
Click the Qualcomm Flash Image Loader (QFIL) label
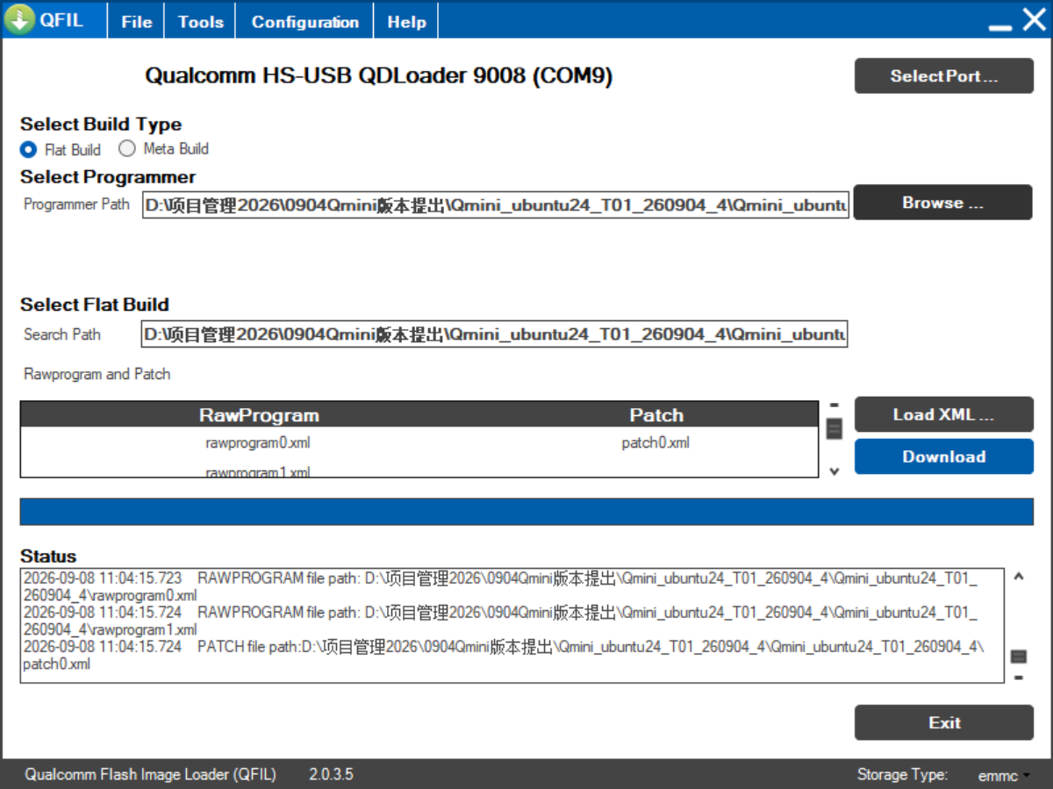150,775
